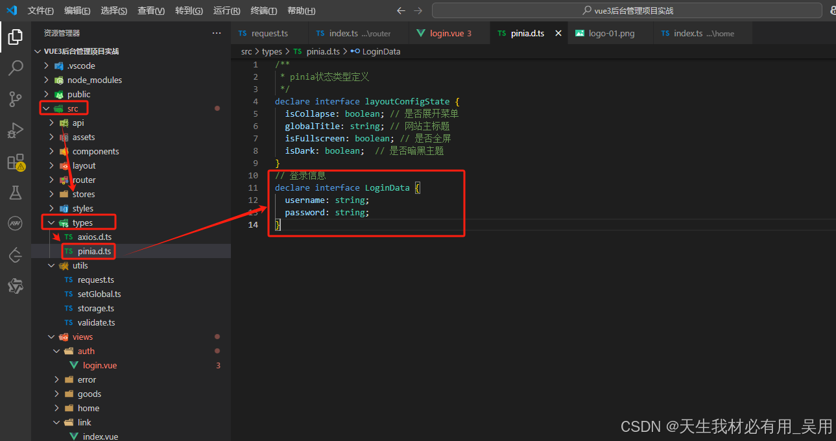This screenshot has width=836, height=441.
Task: Open the Source Control view icon
Action: tap(16, 99)
